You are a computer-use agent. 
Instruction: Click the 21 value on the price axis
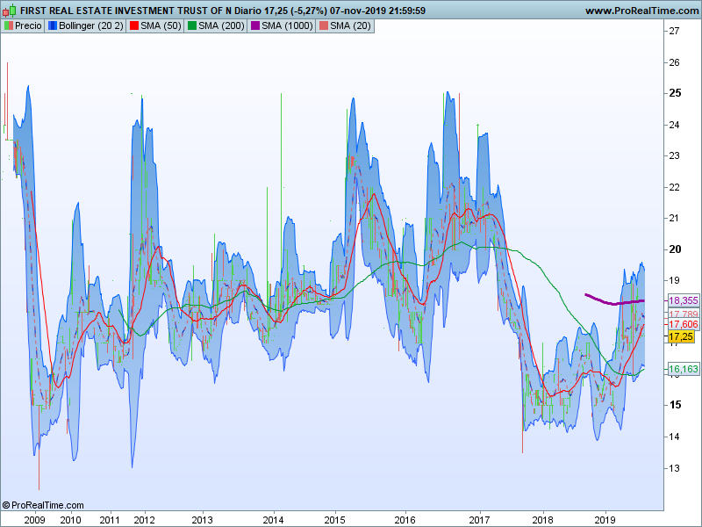674,218
